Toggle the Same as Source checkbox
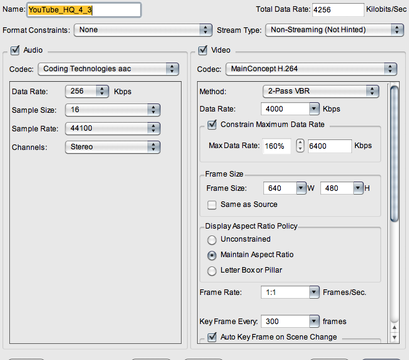409x360 pixels. click(x=212, y=204)
